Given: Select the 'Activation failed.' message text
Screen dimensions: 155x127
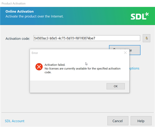Looking at the screenshot, I should click(55, 65).
